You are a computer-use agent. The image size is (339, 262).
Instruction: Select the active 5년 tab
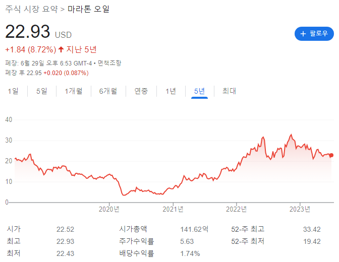click(x=199, y=91)
